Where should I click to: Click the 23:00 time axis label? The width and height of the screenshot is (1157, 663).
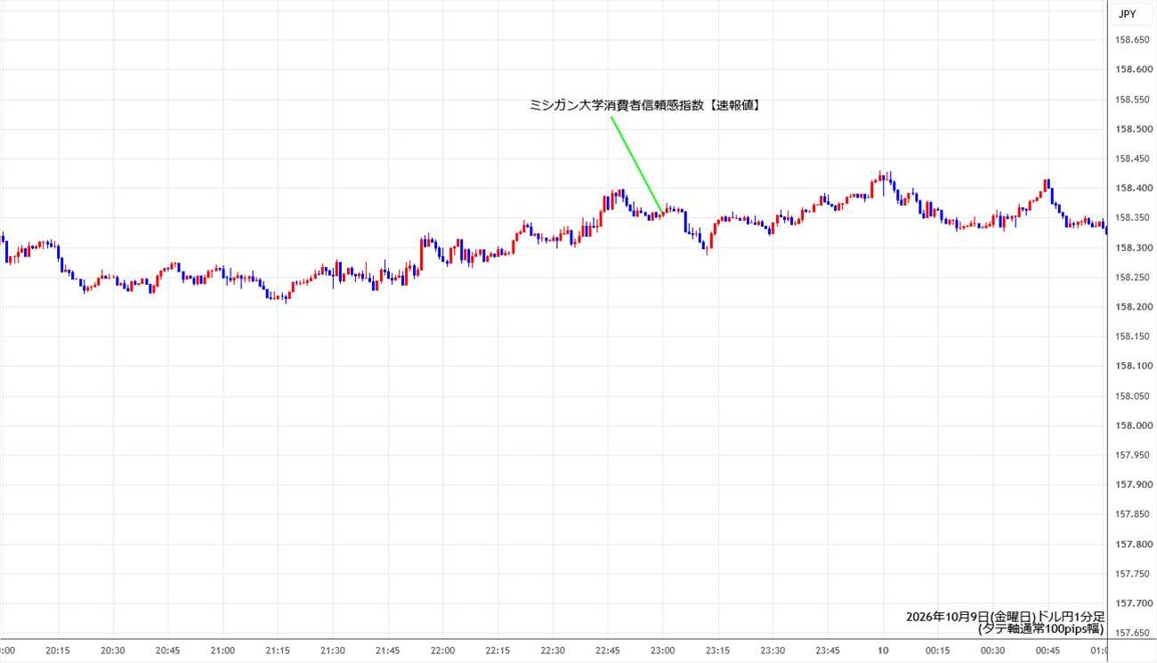point(663,651)
